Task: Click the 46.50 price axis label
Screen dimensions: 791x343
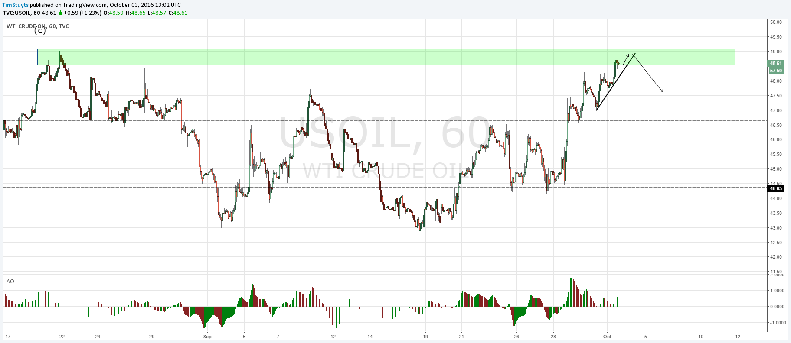Action: (776, 125)
